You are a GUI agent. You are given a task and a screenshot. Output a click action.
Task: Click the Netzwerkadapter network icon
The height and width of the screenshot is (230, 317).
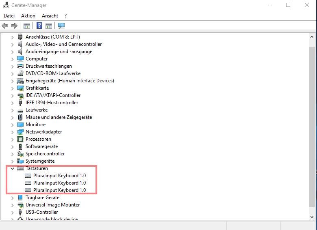pos(20,132)
